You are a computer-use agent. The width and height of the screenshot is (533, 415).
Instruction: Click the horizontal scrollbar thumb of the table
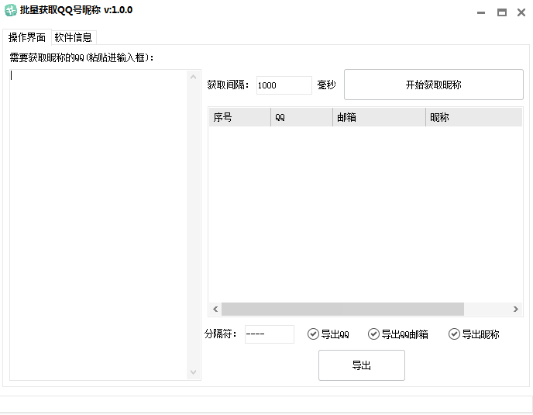(x=342, y=310)
